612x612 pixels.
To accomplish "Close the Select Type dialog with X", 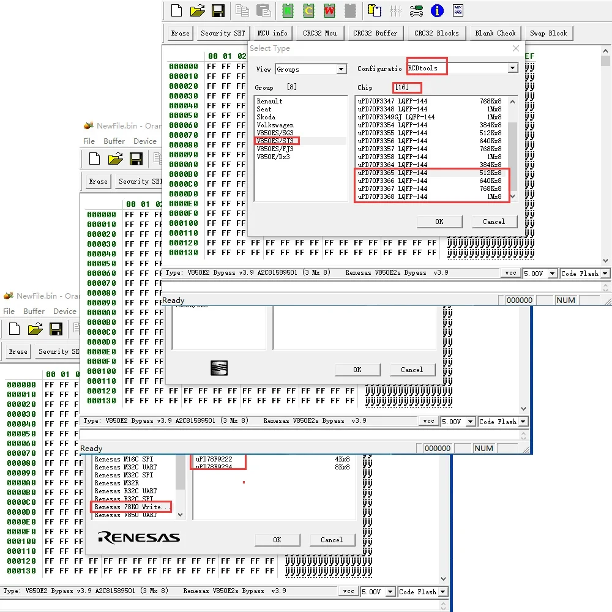I will (515, 48).
